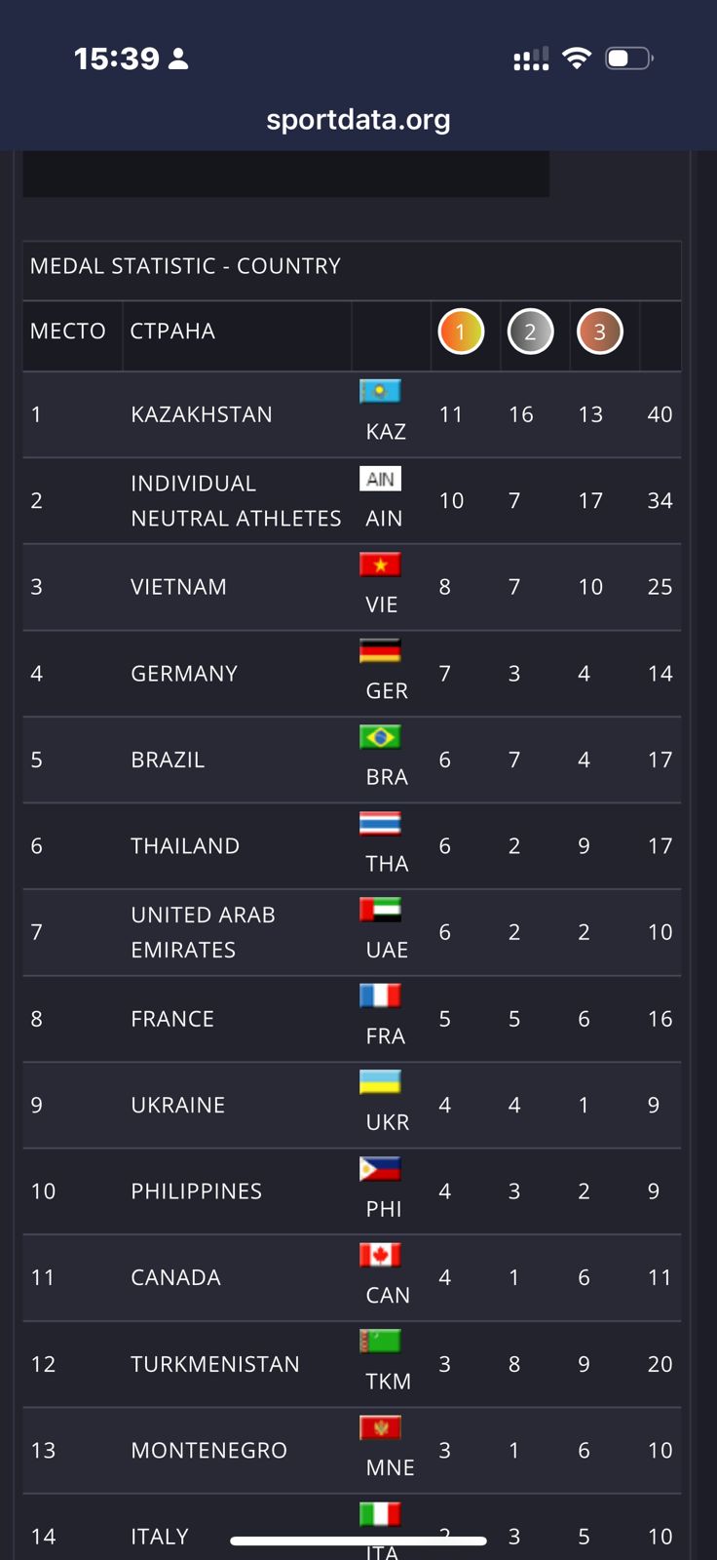Image resolution: width=717 pixels, height=1560 pixels.
Task: Click the bronze medal column icon
Action: [599, 331]
